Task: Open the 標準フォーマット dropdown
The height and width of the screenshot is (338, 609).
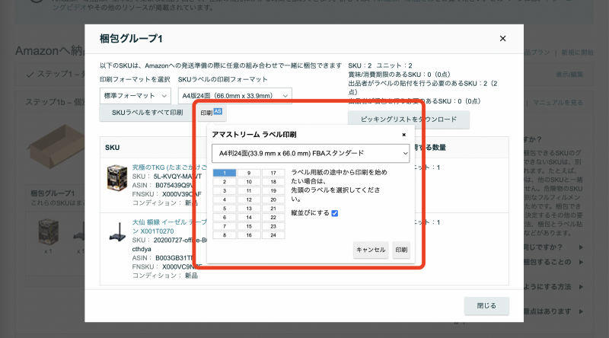Action: click(x=136, y=96)
